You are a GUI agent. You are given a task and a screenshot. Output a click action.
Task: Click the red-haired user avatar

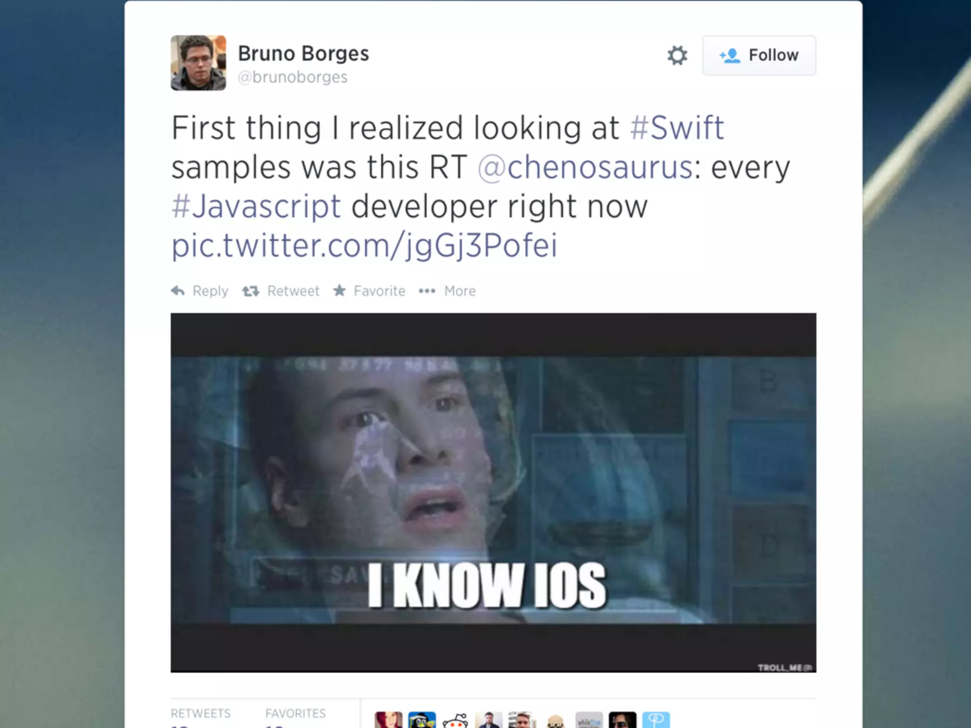[x=388, y=720]
